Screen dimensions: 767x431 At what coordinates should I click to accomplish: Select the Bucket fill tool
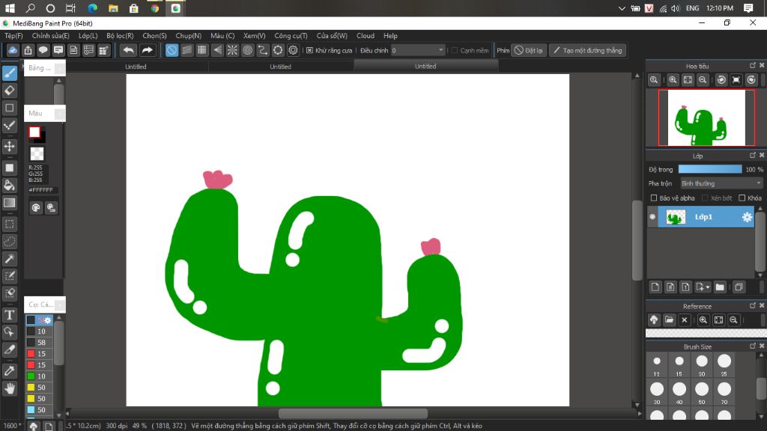pyautogui.click(x=9, y=186)
